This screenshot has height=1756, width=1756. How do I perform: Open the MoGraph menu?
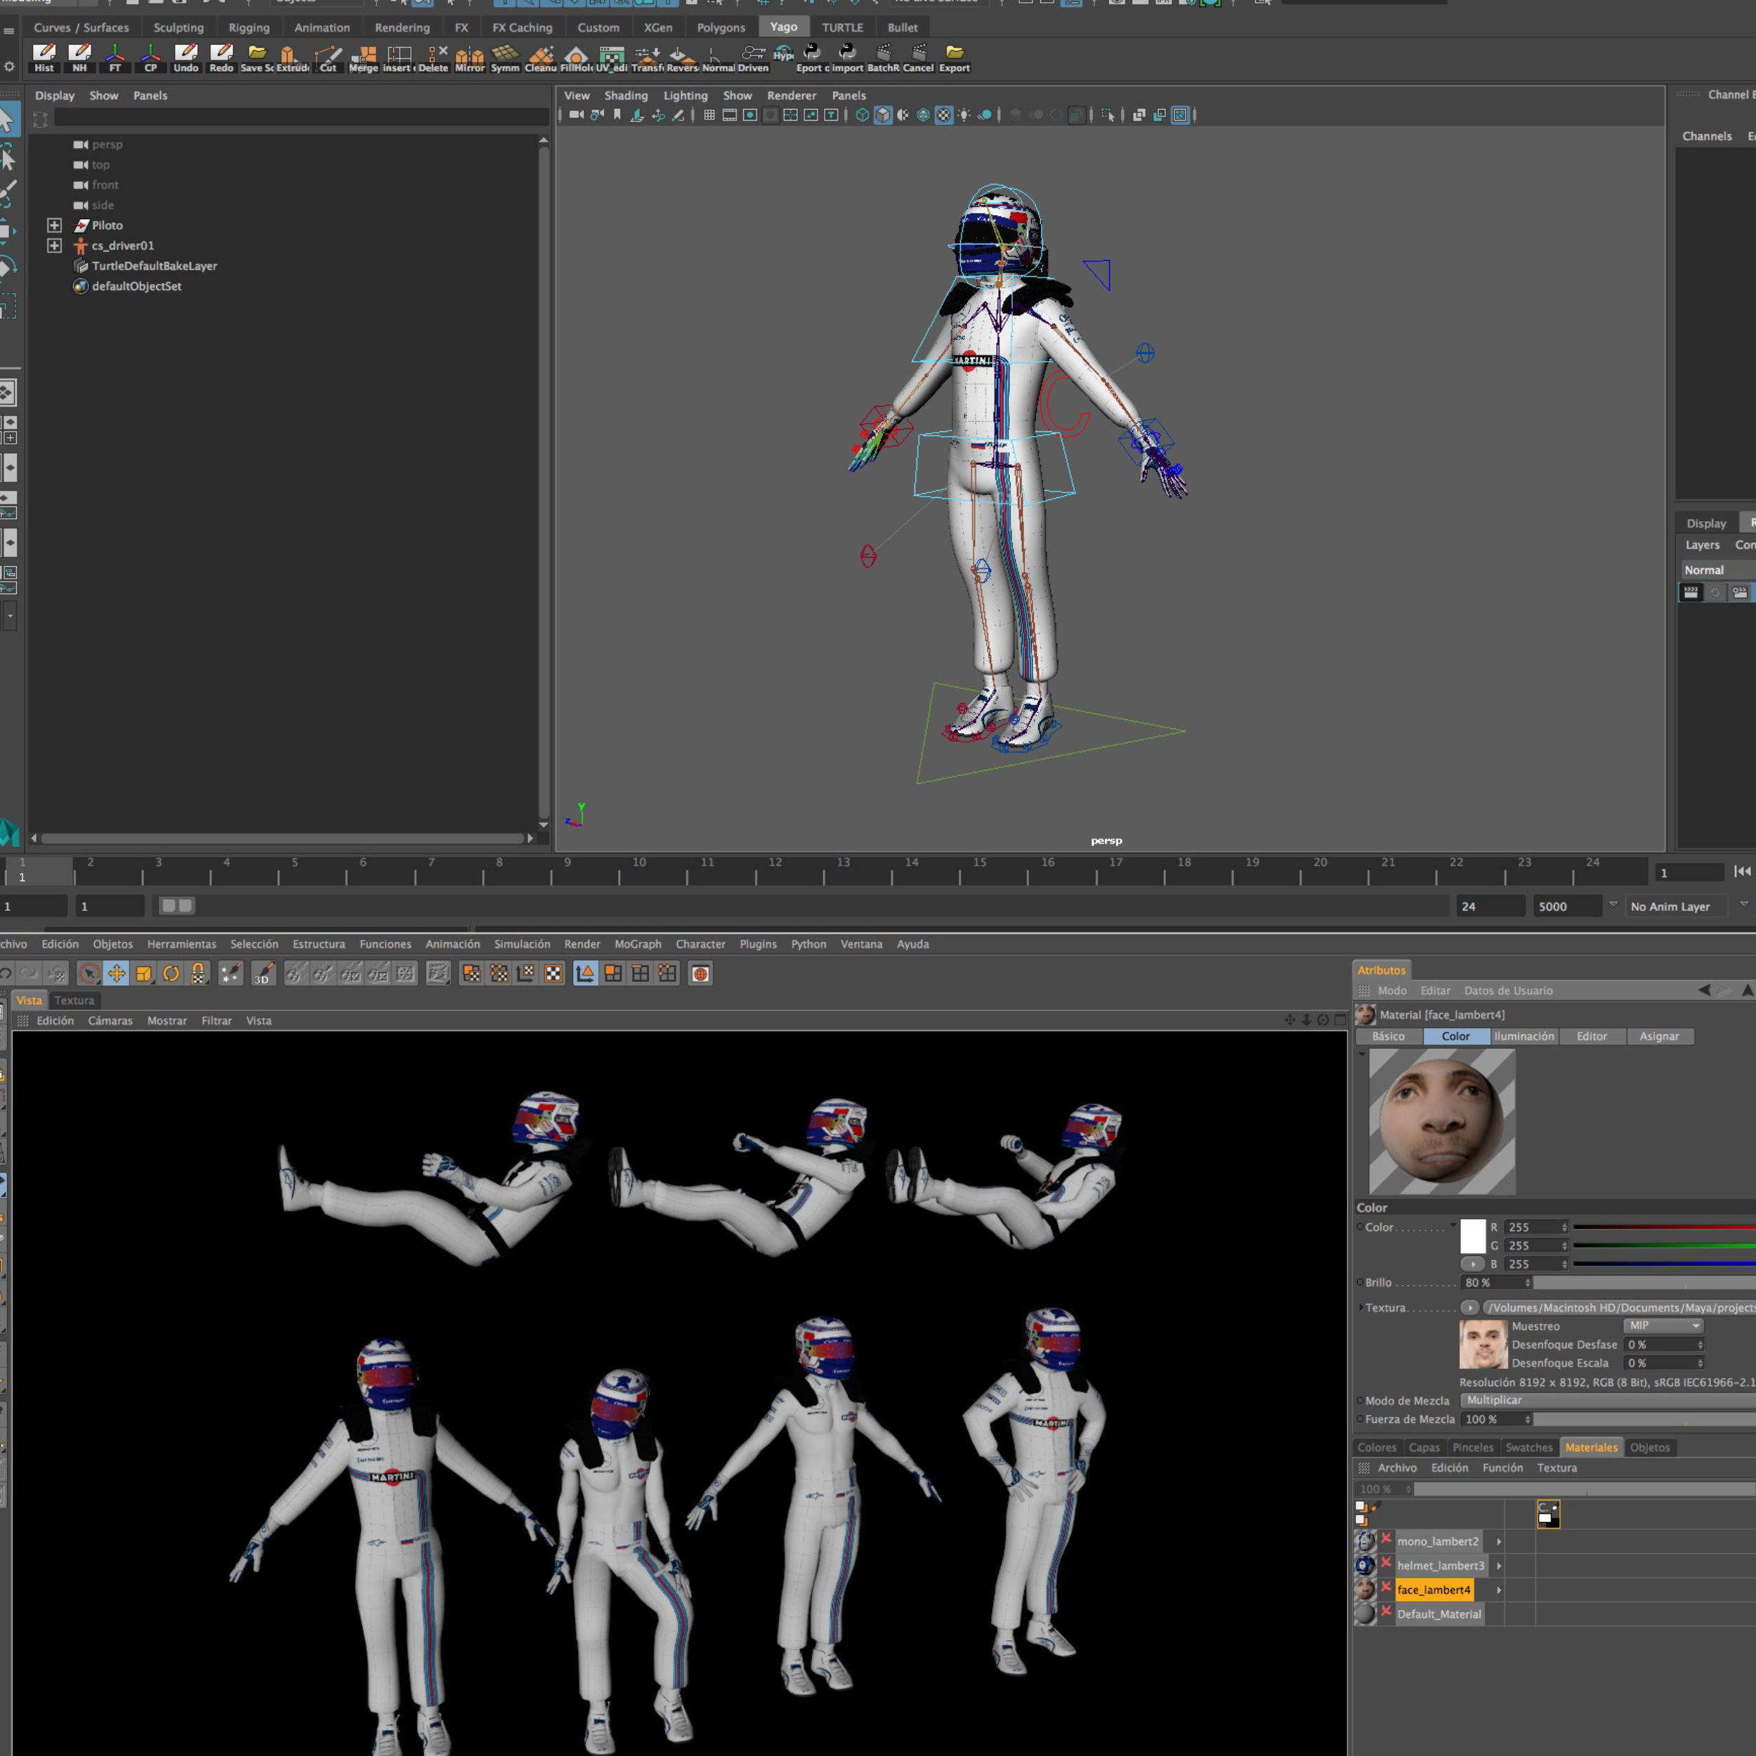point(637,943)
